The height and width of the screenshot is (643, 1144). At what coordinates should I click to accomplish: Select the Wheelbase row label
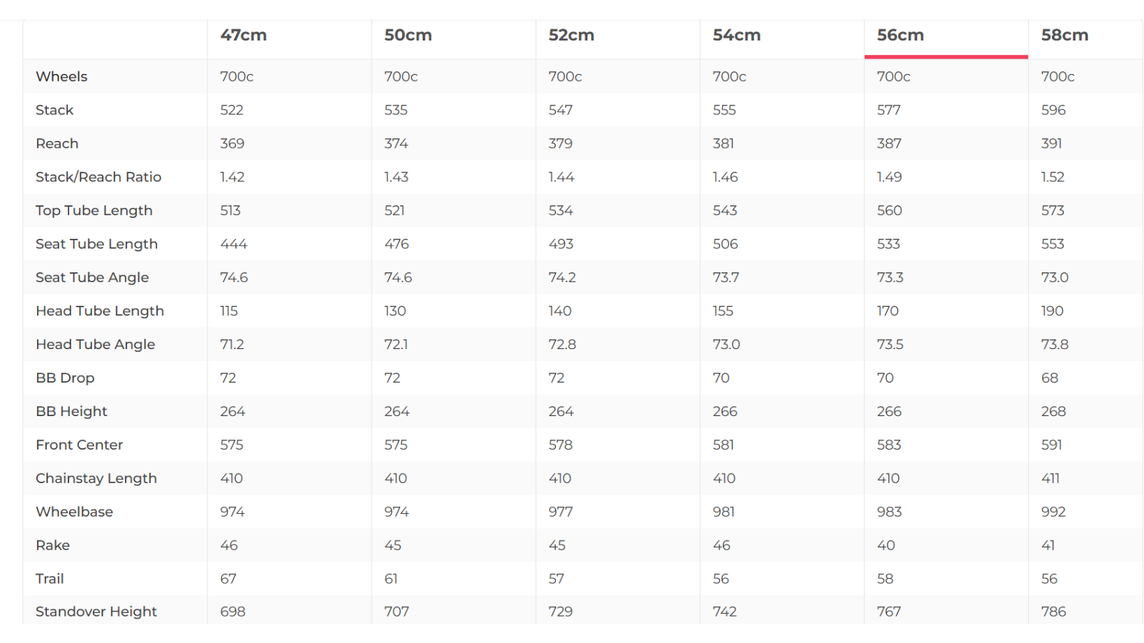point(74,512)
